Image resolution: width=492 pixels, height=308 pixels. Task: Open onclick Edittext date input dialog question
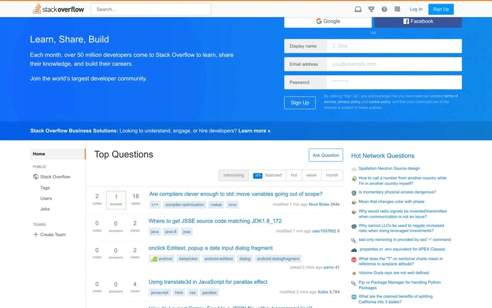(211, 248)
